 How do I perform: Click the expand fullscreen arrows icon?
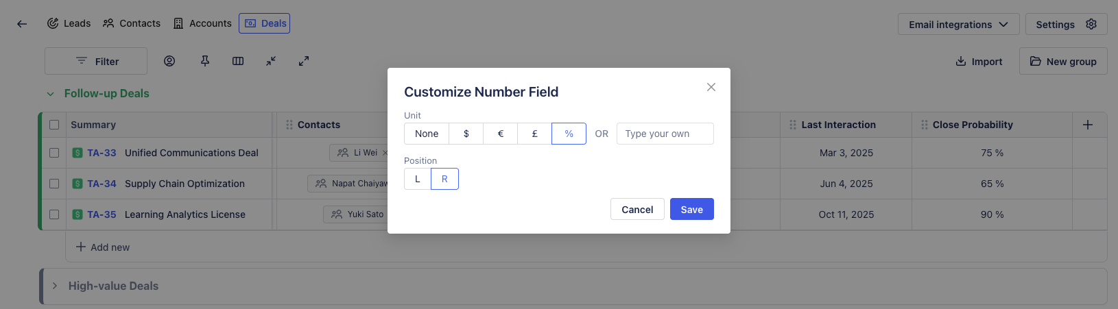304,61
